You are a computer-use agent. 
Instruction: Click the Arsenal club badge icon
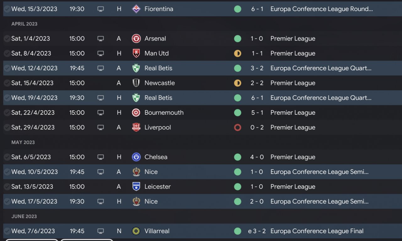(136, 39)
